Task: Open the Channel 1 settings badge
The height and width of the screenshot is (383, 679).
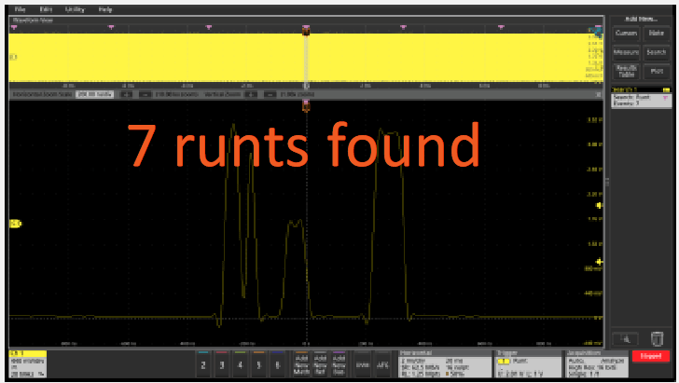Action: (28, 364)
